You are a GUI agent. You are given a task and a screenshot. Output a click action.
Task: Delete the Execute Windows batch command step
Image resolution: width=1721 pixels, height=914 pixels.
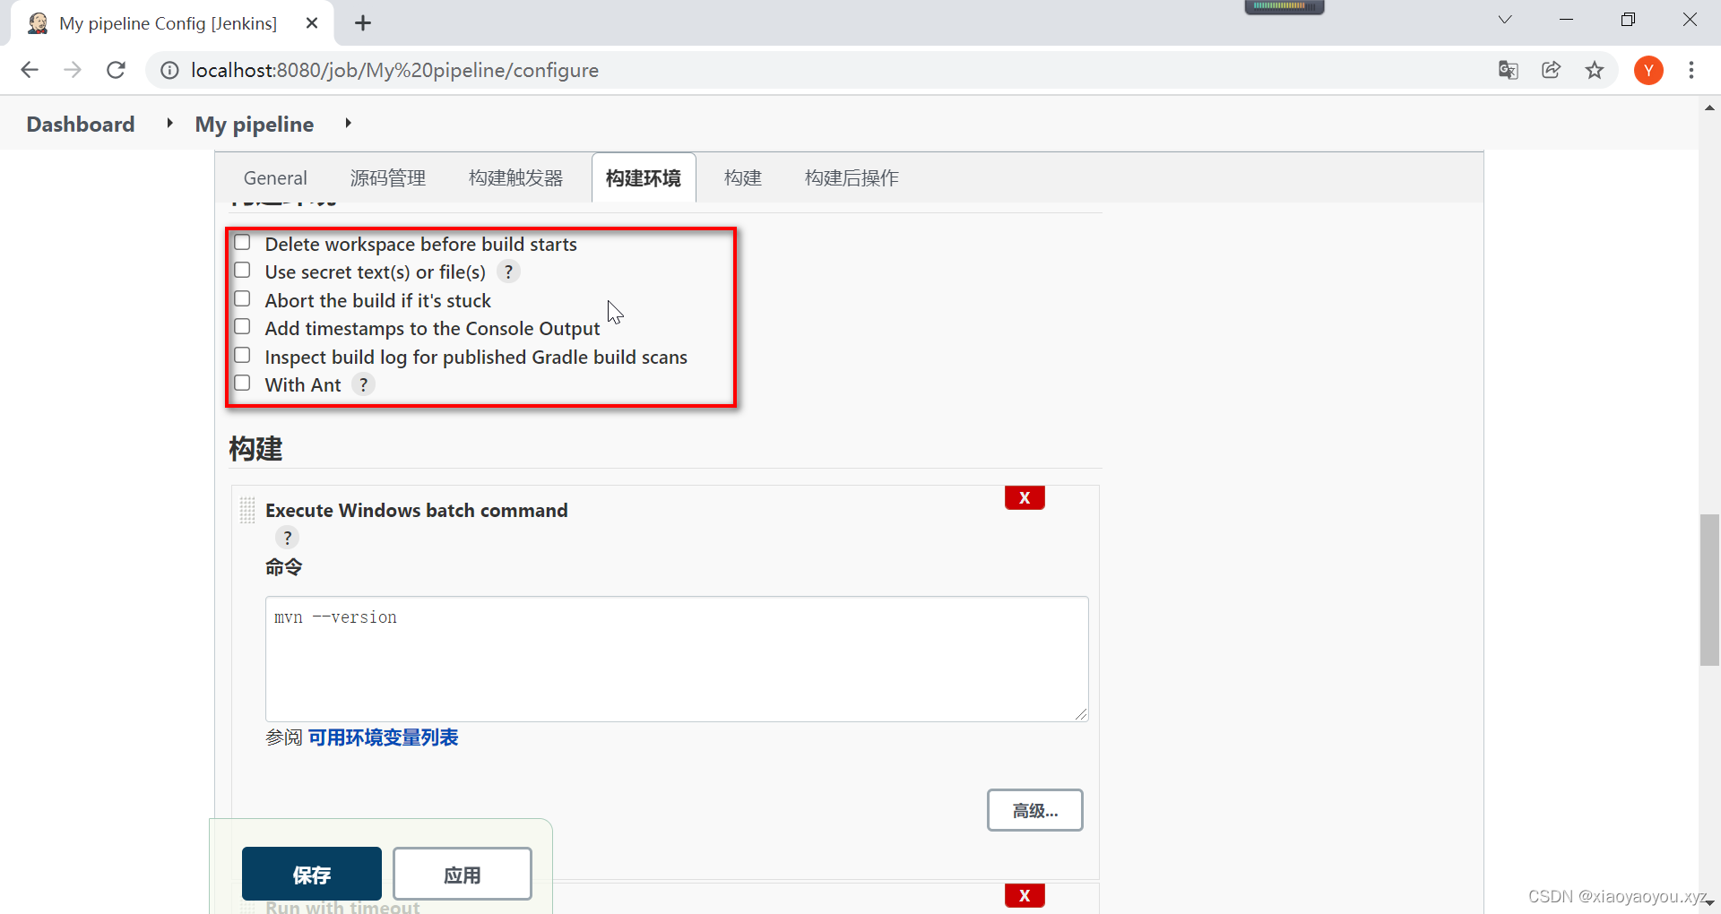coord(1025,498)
